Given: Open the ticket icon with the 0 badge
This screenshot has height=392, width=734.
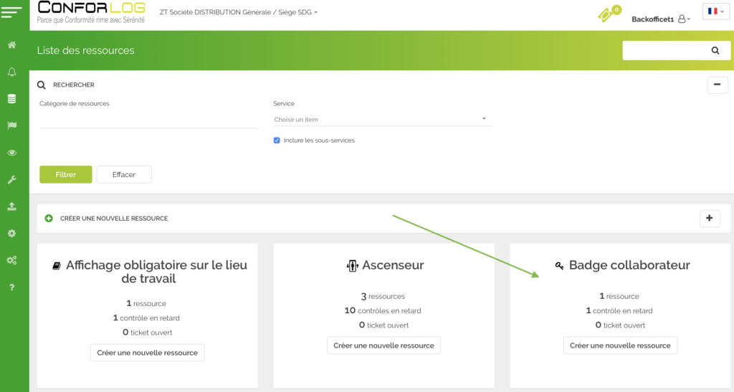Looking at the screenshot, I should click(x=608, y=14).
